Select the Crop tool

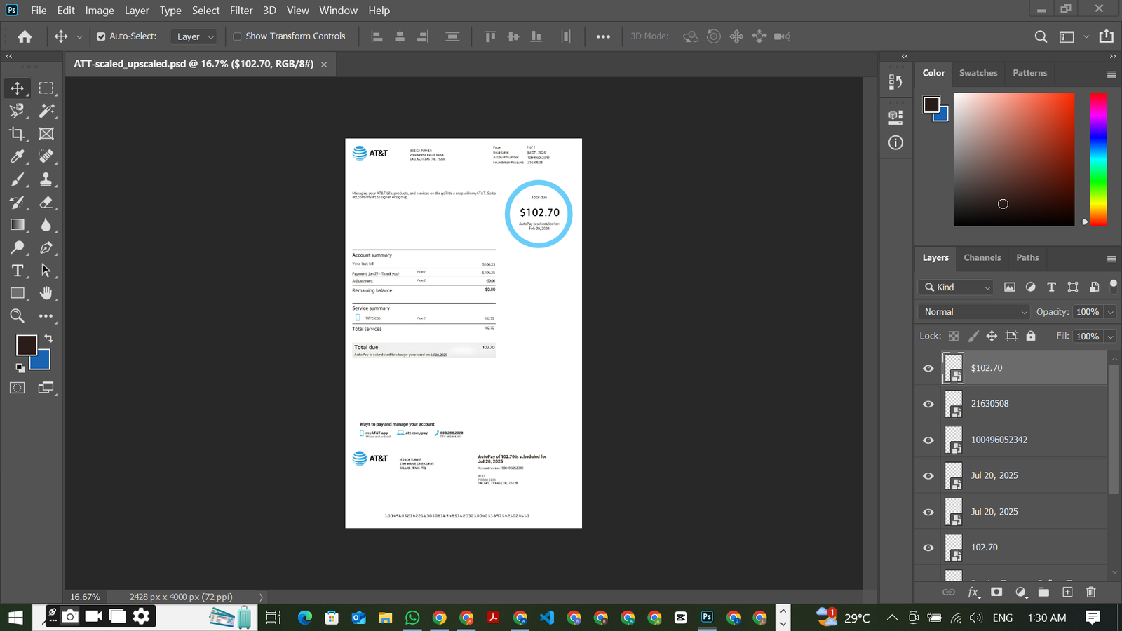(18, 133)
